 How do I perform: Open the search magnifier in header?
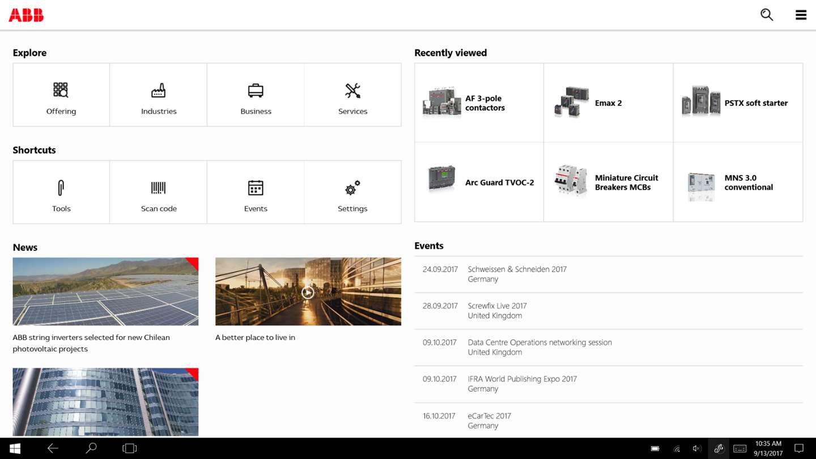(767, 15)
